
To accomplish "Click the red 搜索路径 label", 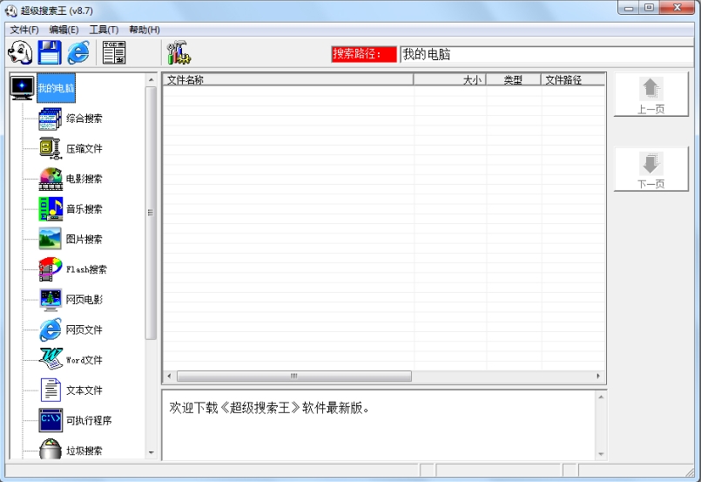I will pos(364,54).
